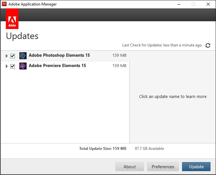The image size is (216, 175).
Task: Close the Adobe Application Manager window
Action: [208, 4]
